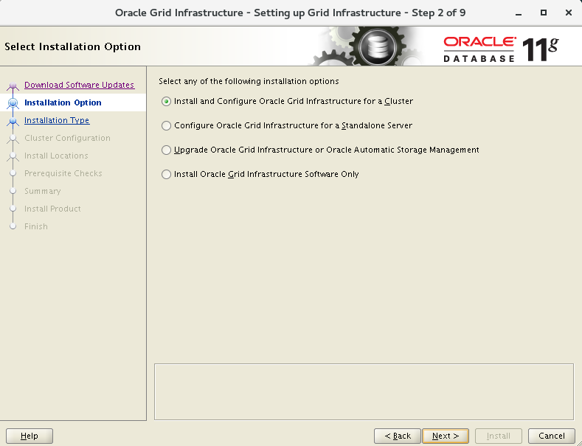582x446 pixels.
Task: Proceed with the Next button
Action: pos(446,436)
